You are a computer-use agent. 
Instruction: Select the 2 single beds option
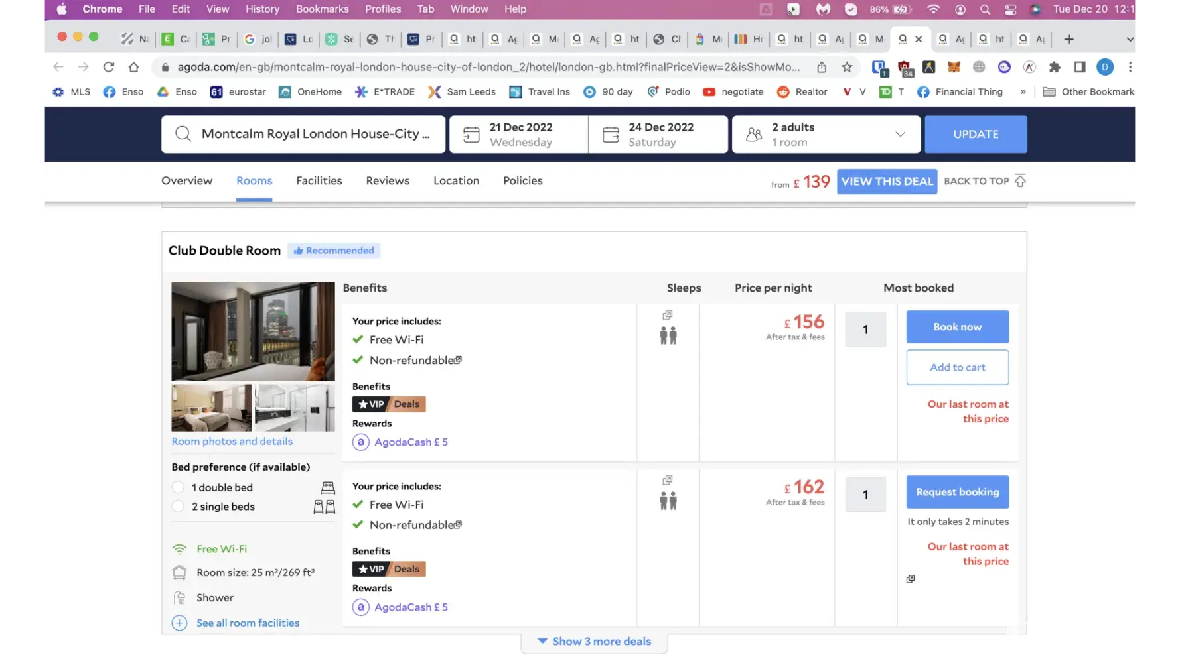click(x=178, y=507)
